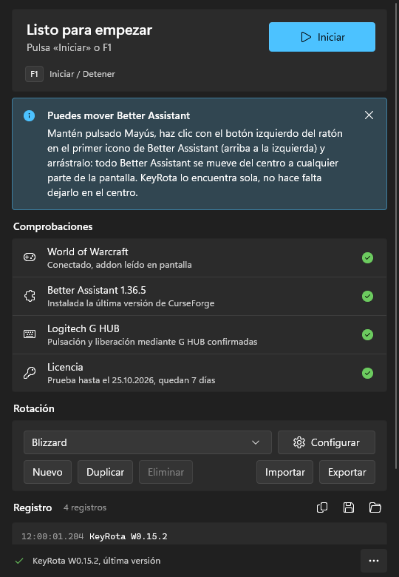This screenshot has width=399, height=577.
Task: Click the 'Better Assistant 1.36.5' row title
Action: coord(97,290)
